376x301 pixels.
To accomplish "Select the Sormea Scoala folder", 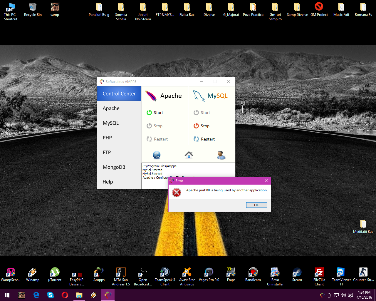I will [121, 12].
